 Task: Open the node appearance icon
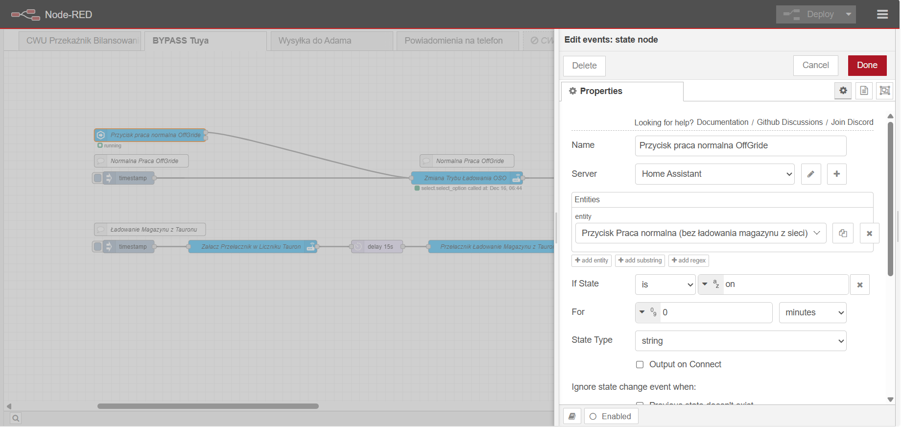coord(884,91)
